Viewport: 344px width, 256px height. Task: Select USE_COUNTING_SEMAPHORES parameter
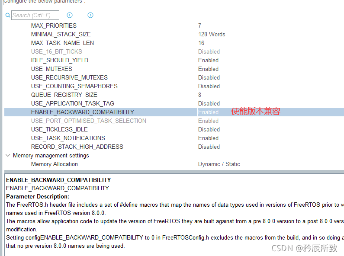pos(74,86)
